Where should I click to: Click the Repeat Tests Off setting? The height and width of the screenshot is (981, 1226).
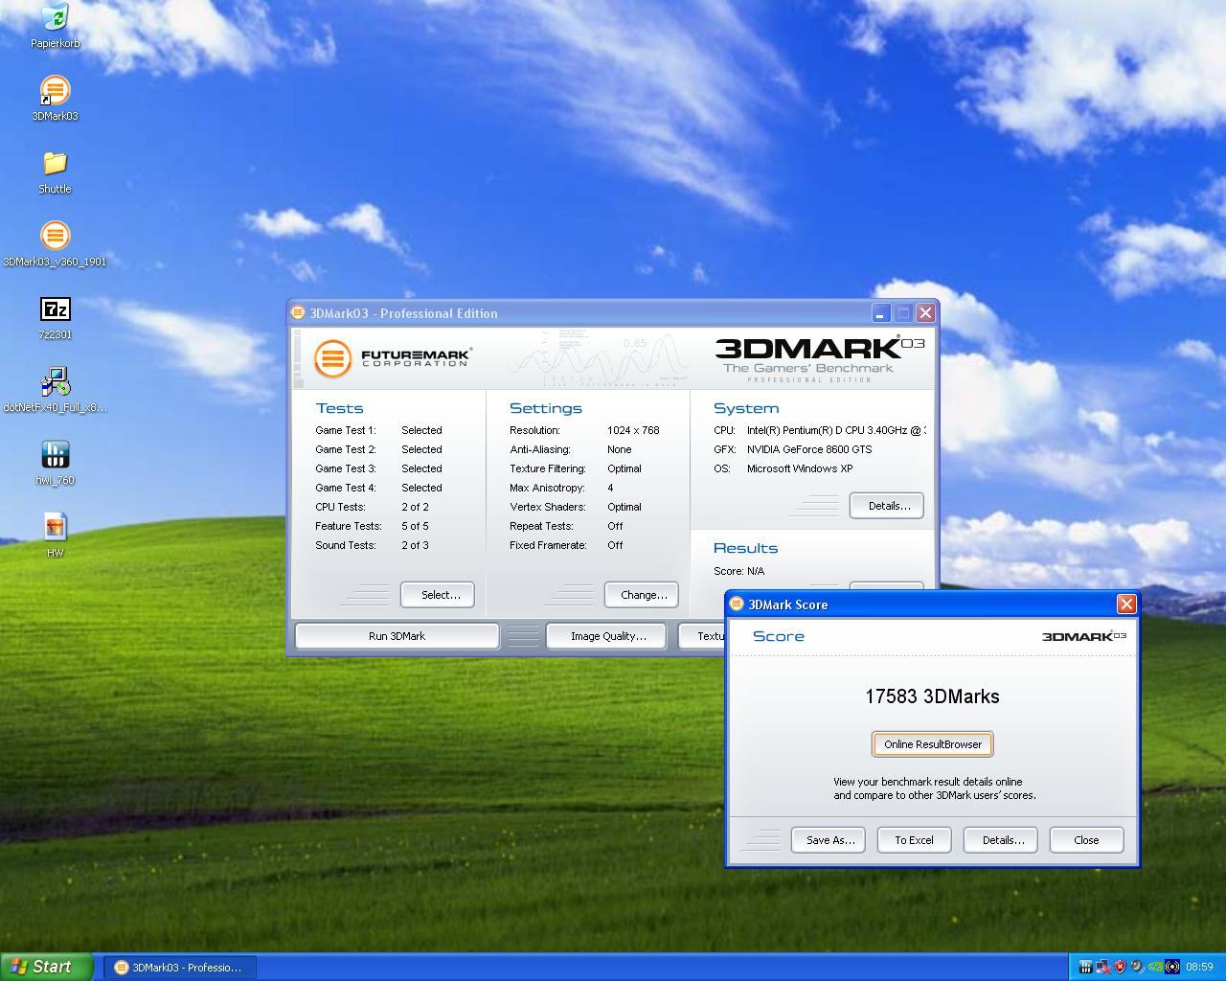point(566,526)
